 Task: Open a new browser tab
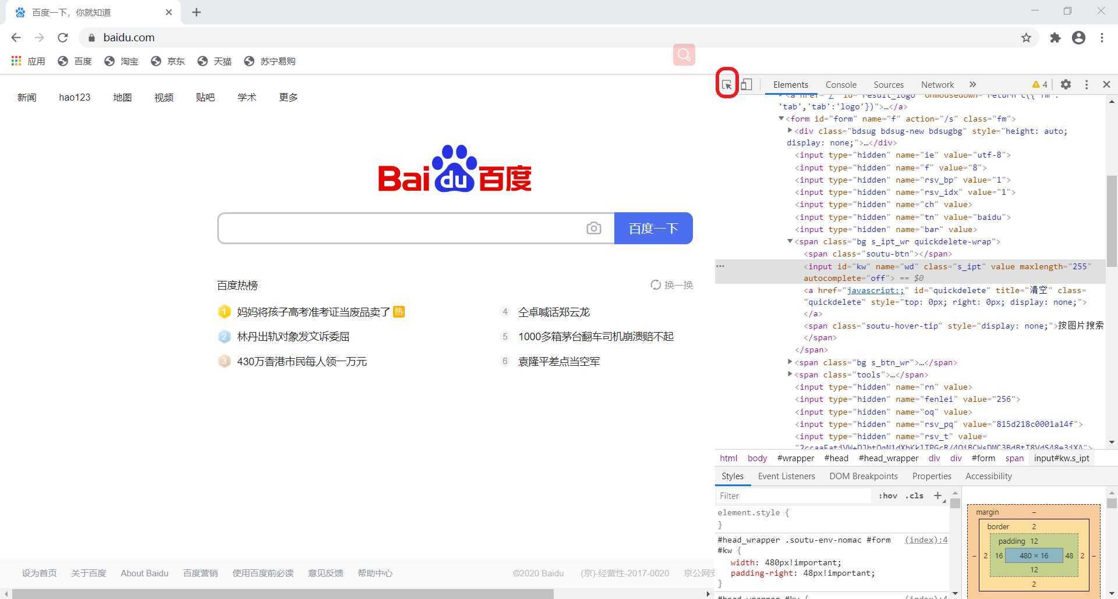196,12
